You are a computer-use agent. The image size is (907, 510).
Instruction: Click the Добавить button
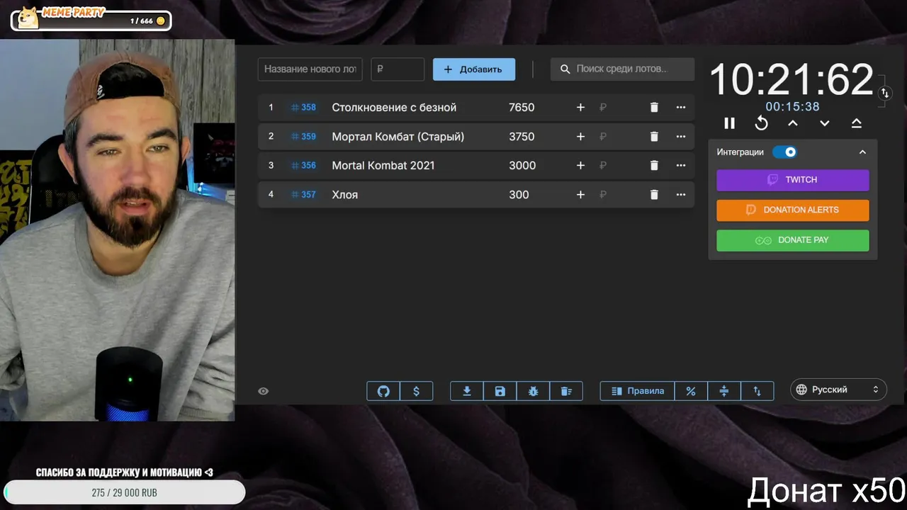click(x=474, y=69)
